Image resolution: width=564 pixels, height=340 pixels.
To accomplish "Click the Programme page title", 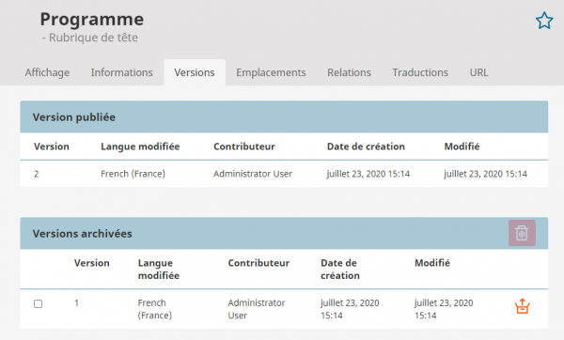I will [x=92, y=19].
